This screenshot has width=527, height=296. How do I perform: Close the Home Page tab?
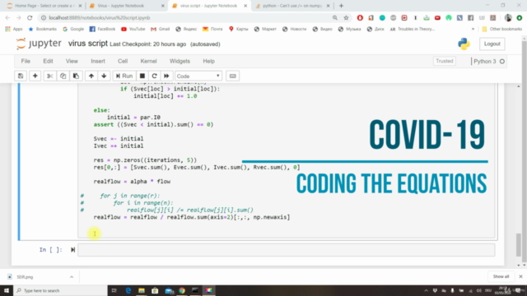(x=80, y=6)
